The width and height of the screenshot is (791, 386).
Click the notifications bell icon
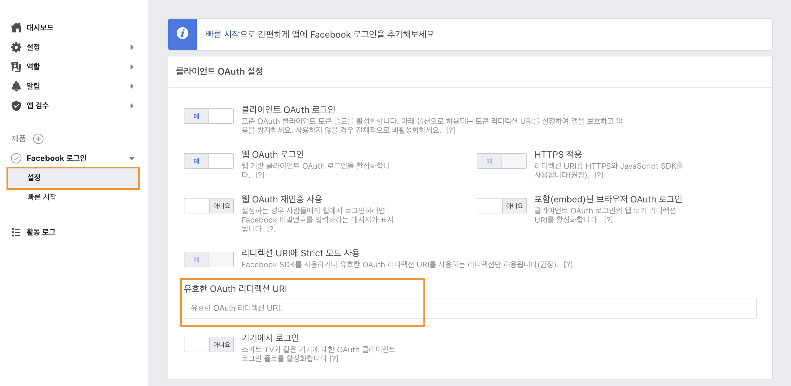16,86
